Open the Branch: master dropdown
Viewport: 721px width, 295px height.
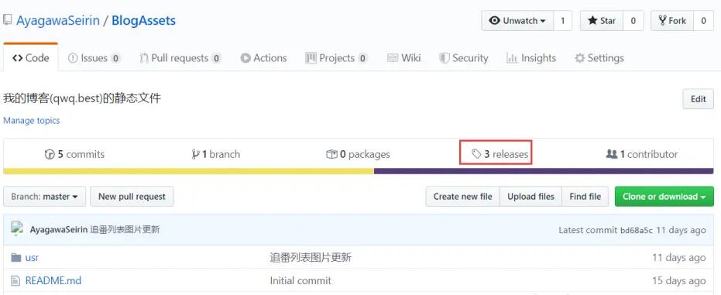pyautogui.click(x=45, y=196)
